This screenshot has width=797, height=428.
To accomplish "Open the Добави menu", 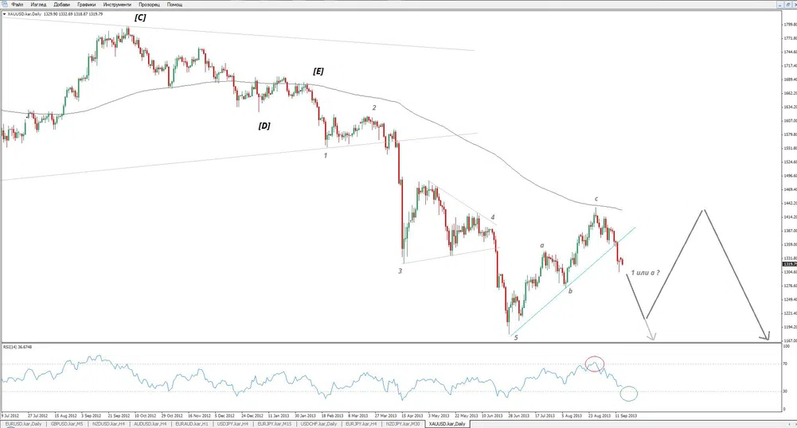I will pos(62,4).
